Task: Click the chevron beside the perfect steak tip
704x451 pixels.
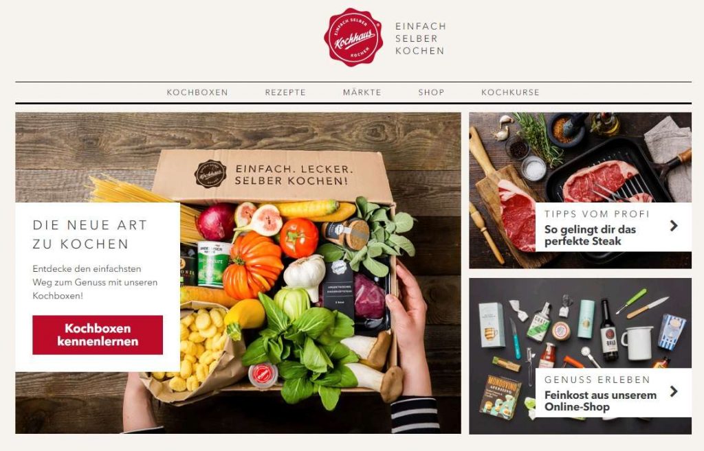Action: 674,225
